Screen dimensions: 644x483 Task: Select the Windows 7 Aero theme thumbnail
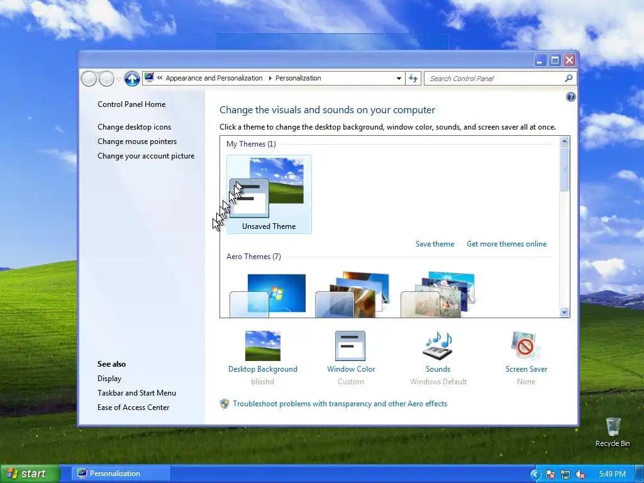tap(268, 296)
